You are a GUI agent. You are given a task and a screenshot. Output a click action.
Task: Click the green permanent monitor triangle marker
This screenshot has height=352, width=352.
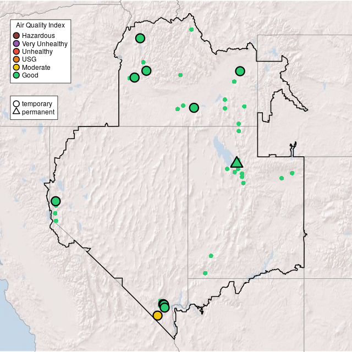point(237,162)
